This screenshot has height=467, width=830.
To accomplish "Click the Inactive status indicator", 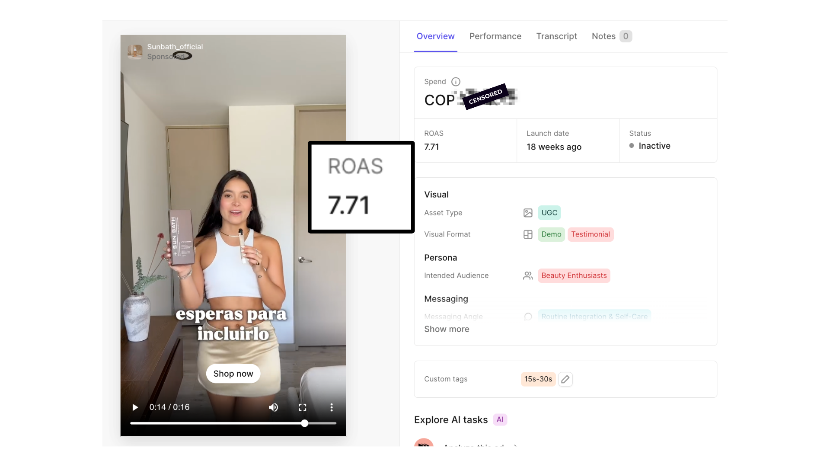I will (650, 146).
